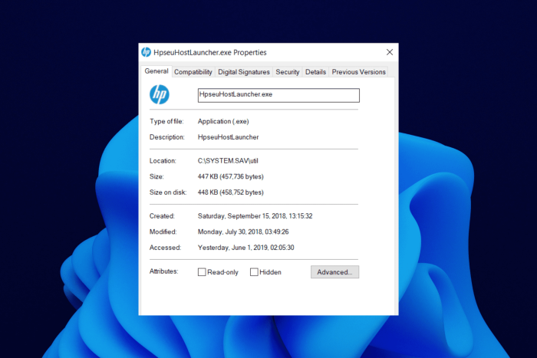Click the Description value HpseuHostLauncher
Image resolution: width=537 pixels, height=358 pixels.
[x=228, y=137]
